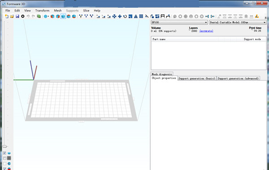This screenshot has width=269, height=170.
Task: Switch to the Object properties tab
Action: pyautogui.click(x=164, y=78)
